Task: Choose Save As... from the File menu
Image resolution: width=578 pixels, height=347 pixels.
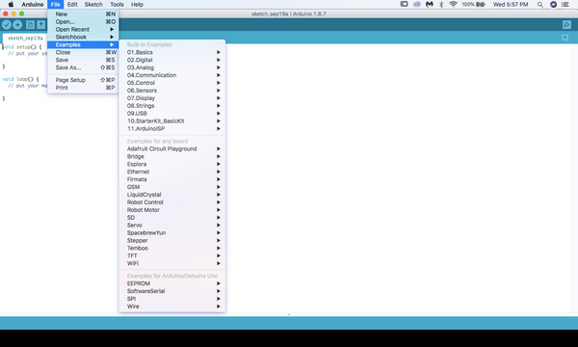Action: pyautogui.click(x=83, y=67)
